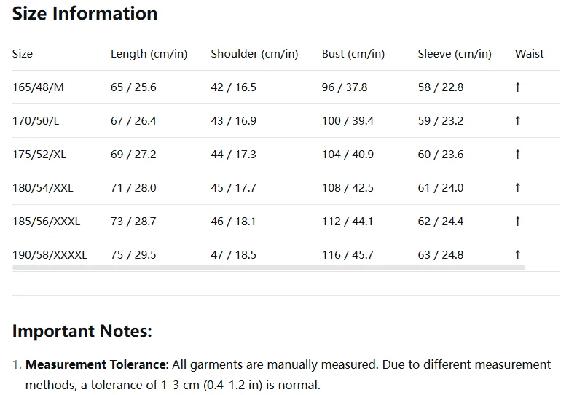Screen dimensions: 585x395
Task: Click the up arrow in the 180/54/XXL row
Action: point(517,188)
